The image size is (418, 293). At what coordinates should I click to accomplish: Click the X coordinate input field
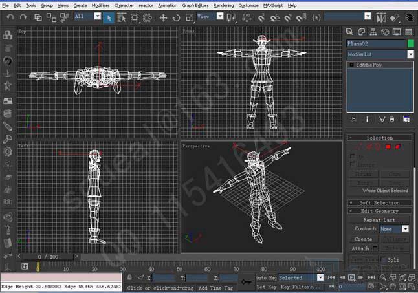[164, 278]
